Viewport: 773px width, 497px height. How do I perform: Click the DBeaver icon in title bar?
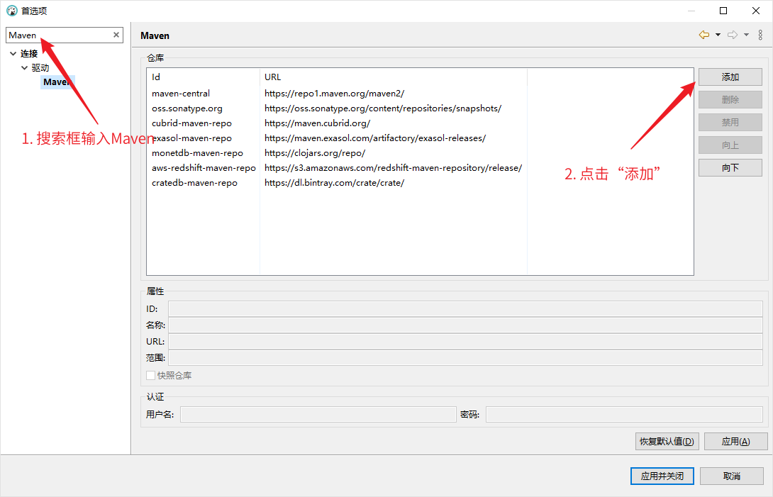tap(11, 11)
